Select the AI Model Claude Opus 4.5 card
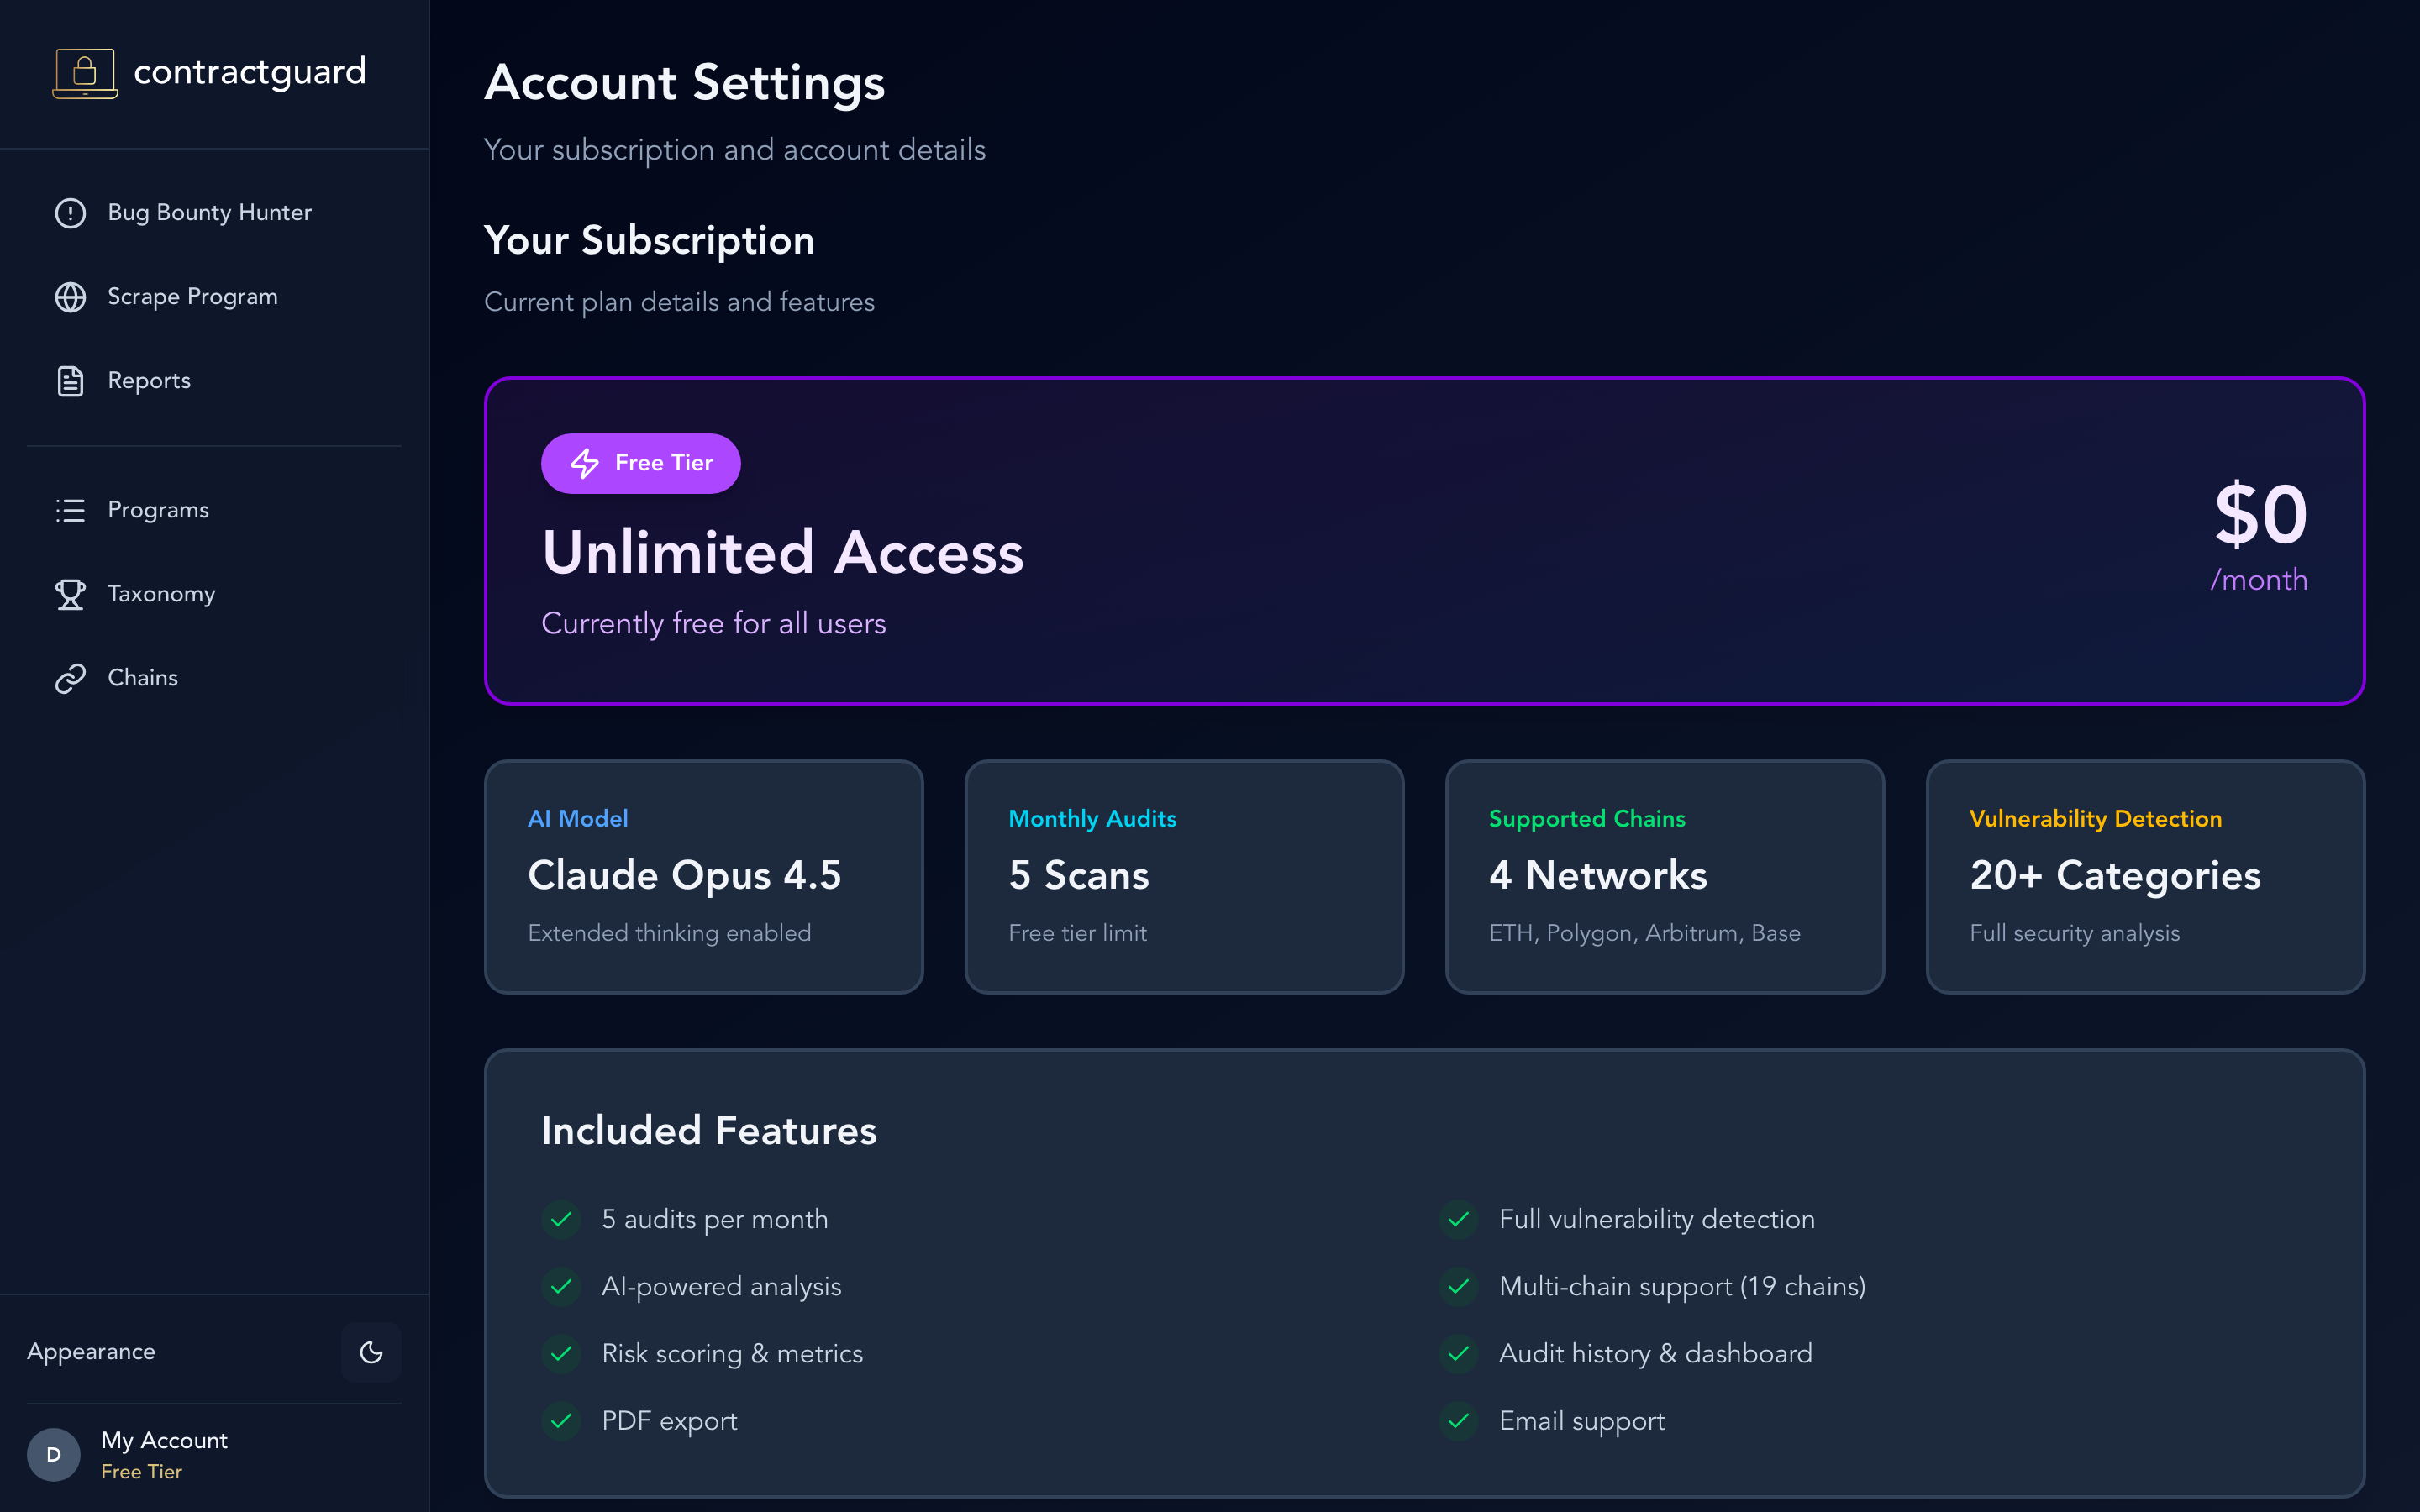2420x1512 pixels. pos(704,877)
